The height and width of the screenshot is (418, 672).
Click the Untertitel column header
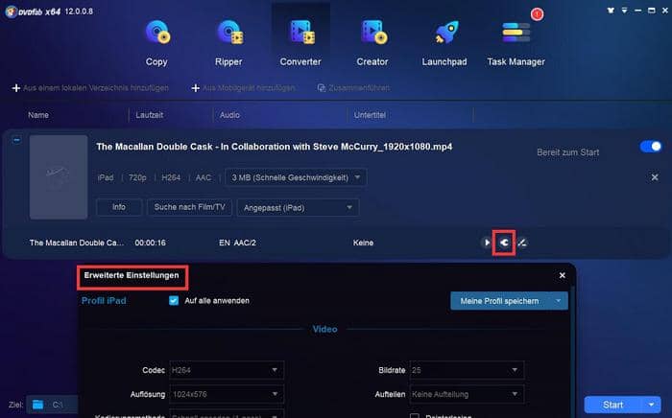(370, 115)
